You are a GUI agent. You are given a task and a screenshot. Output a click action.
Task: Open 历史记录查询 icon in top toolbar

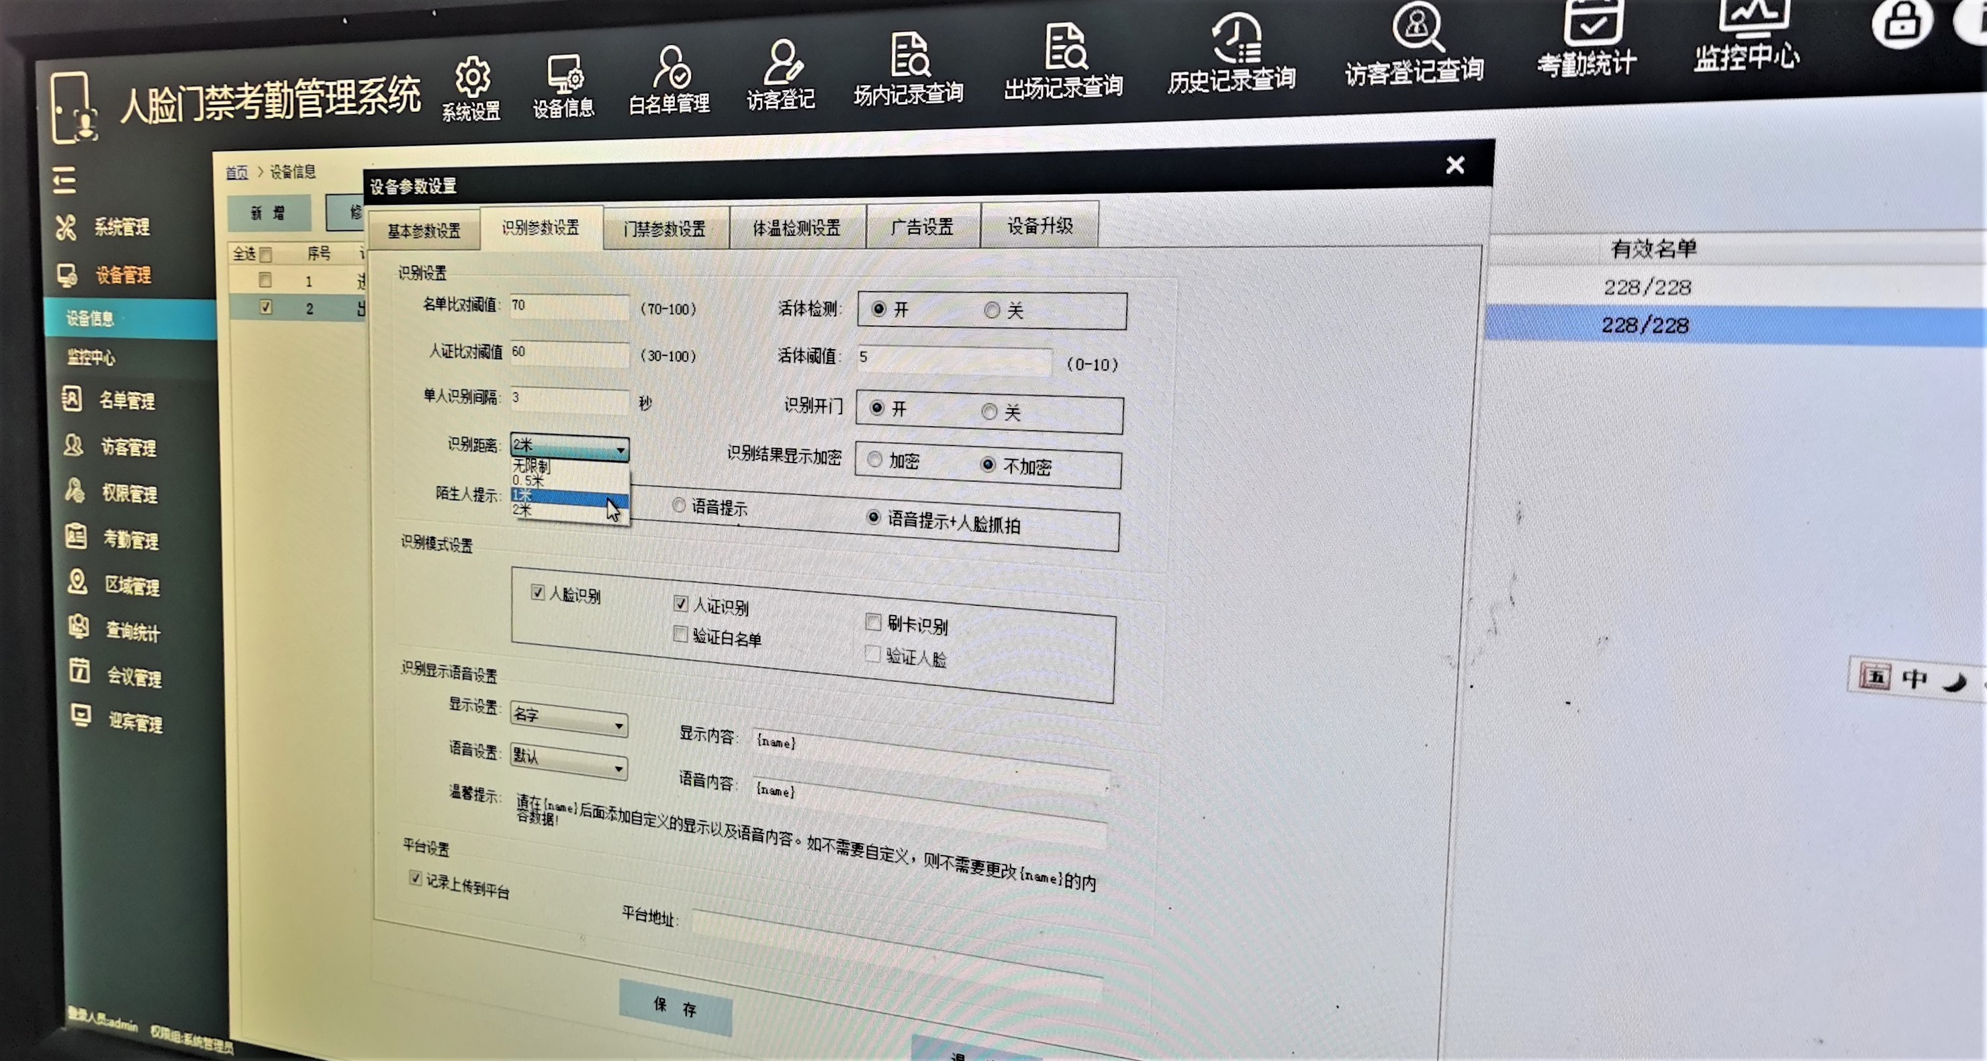[1236, 37]
